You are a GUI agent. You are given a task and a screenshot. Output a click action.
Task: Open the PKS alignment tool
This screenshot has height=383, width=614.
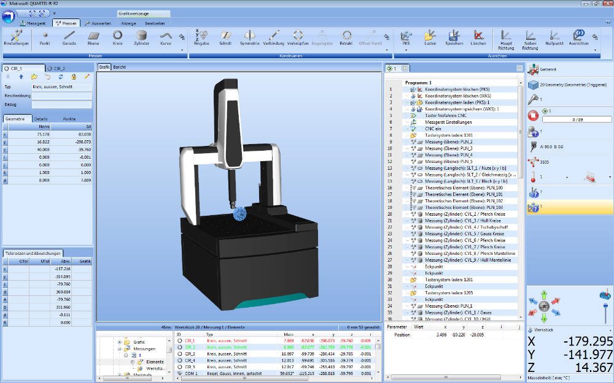405,38
